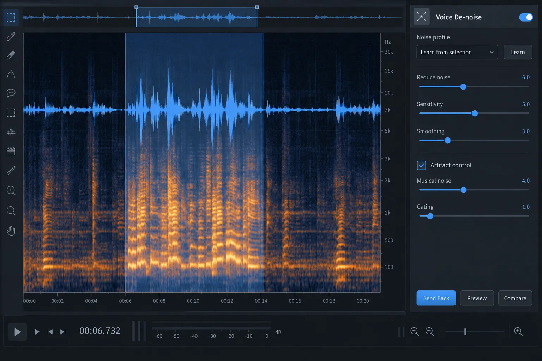Image resolution: width=542 pixels, height=361 pixels.
Task: Click the right handle of overview selection
Action: pos(257,7)
